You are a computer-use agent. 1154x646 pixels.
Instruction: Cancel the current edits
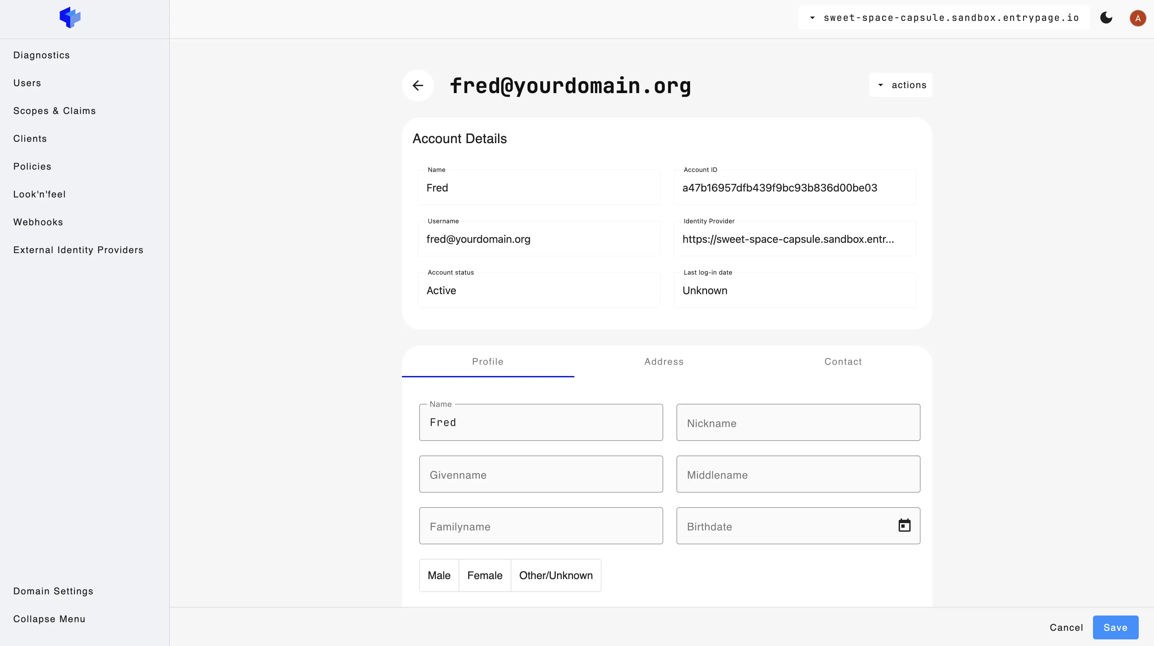pos(1066,627)
